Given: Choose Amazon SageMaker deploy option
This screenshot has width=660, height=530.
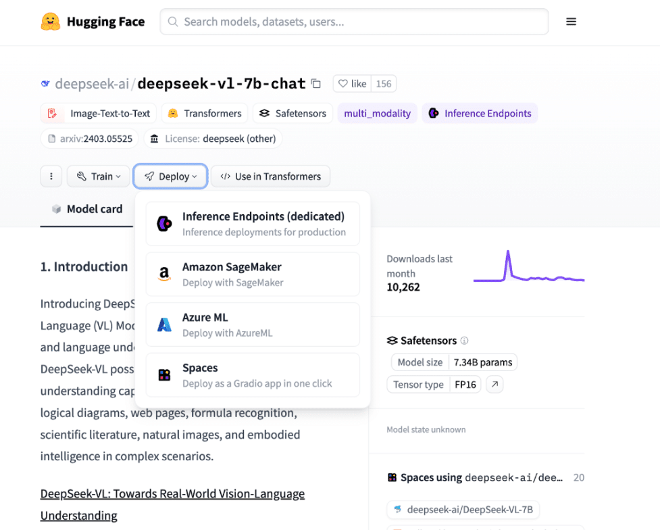Looking at the screenshot, I should [x=253, y=274].
